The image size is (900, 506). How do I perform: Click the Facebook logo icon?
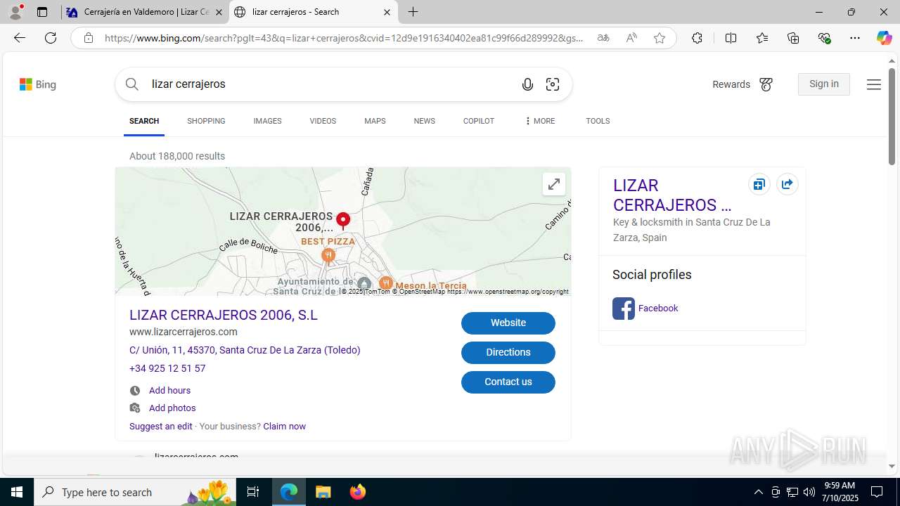click(624, 309)
